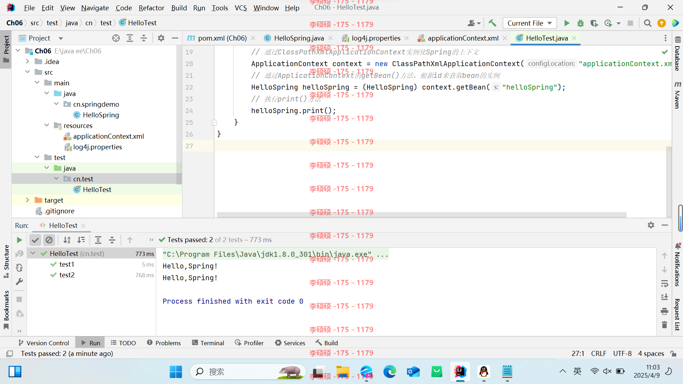Open QQ penguin icon in taskbar
This screenshot has width=683, height=384.
483,372
